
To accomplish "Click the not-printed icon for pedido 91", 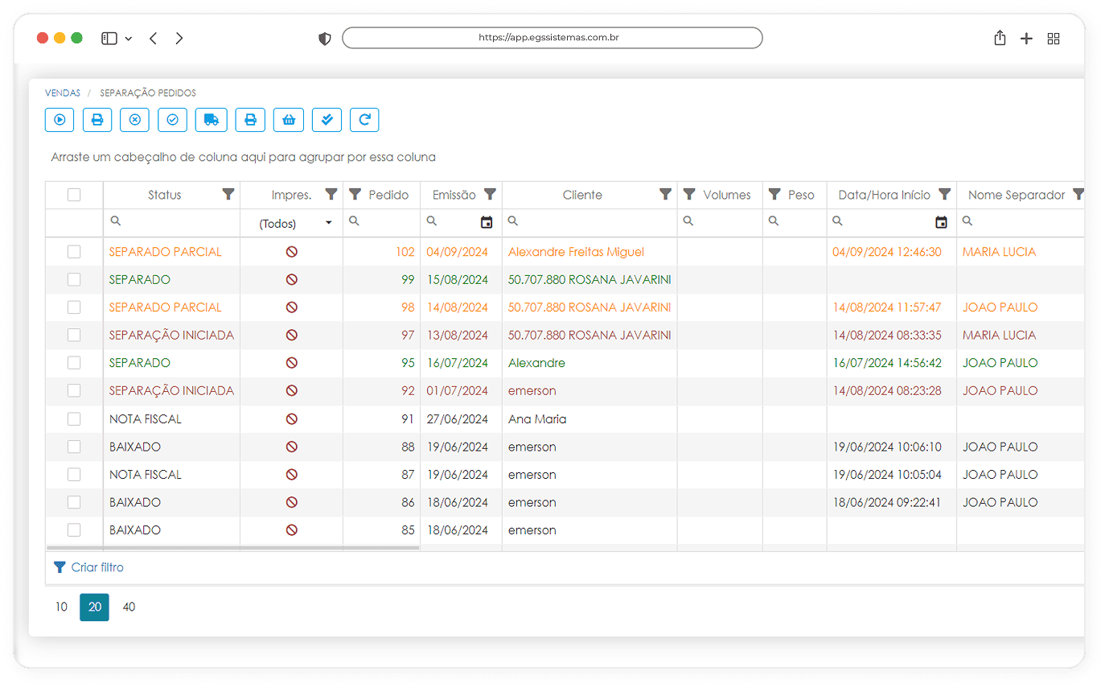I will 292,419.
